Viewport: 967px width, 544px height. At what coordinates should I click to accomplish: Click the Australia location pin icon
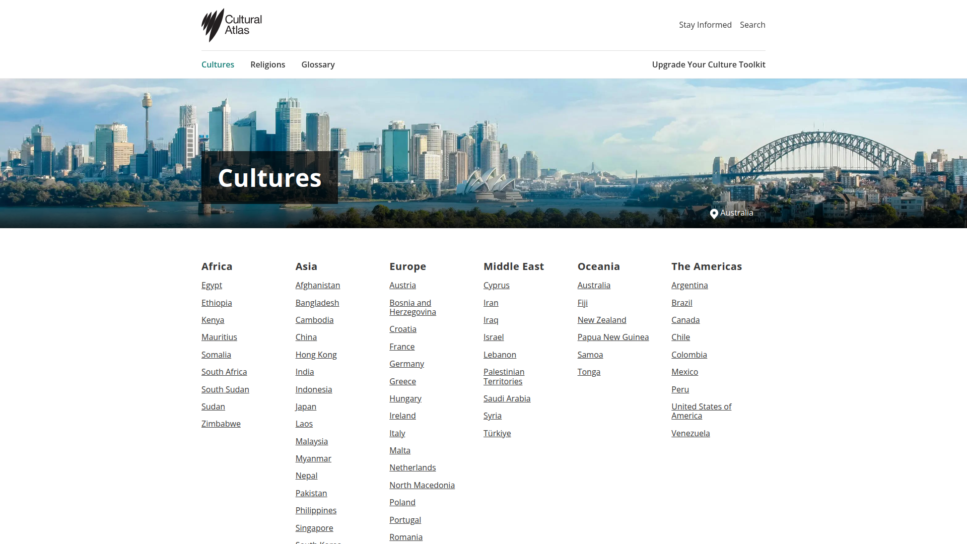pyautogui.click(x=714, y=214)
